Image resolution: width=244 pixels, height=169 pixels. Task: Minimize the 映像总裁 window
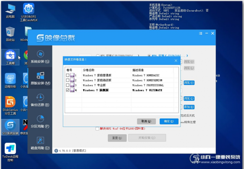[207, 33]
